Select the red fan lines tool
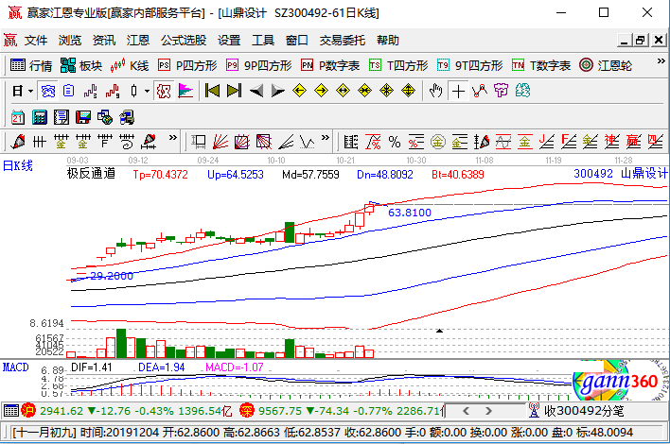 click(220, 142)
